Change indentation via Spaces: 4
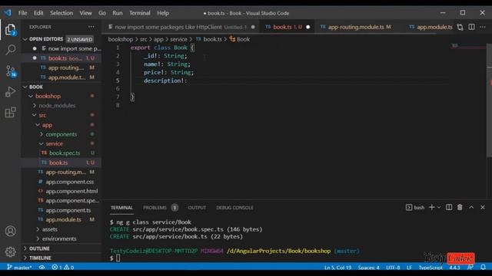 point(369,268)
